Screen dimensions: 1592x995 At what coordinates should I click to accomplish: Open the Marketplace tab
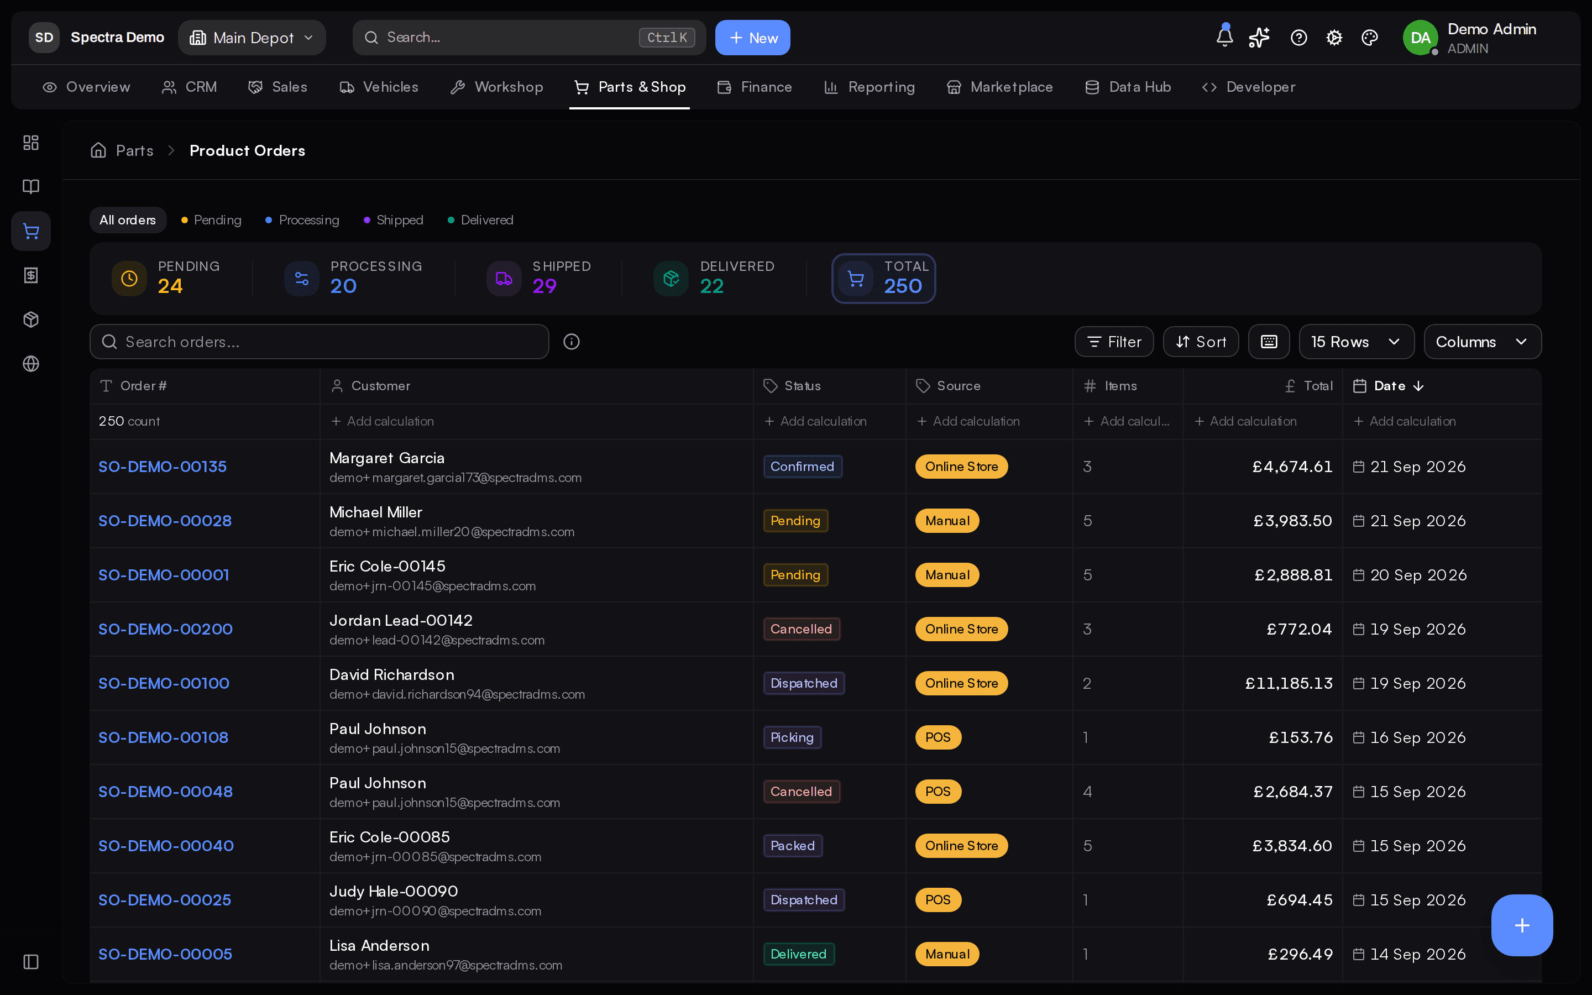pyautogui.click(x=999, y=87)
